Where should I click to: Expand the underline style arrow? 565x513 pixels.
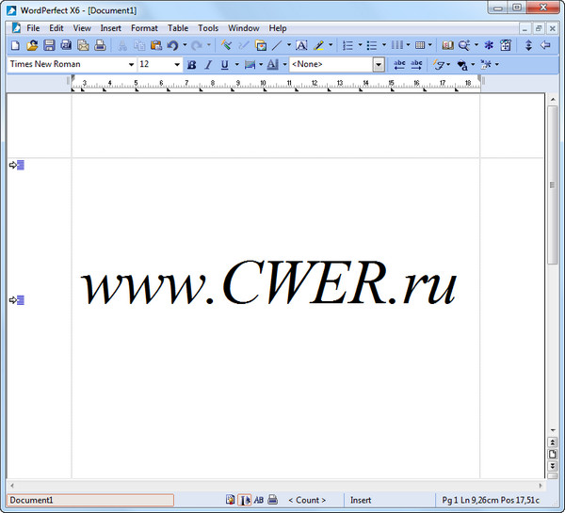236,65
